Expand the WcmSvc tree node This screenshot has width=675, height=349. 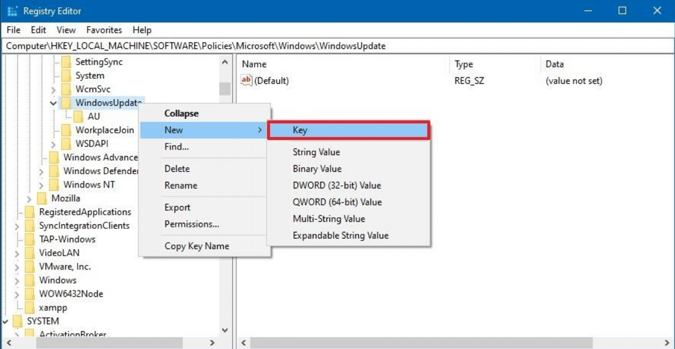[54, 89]
